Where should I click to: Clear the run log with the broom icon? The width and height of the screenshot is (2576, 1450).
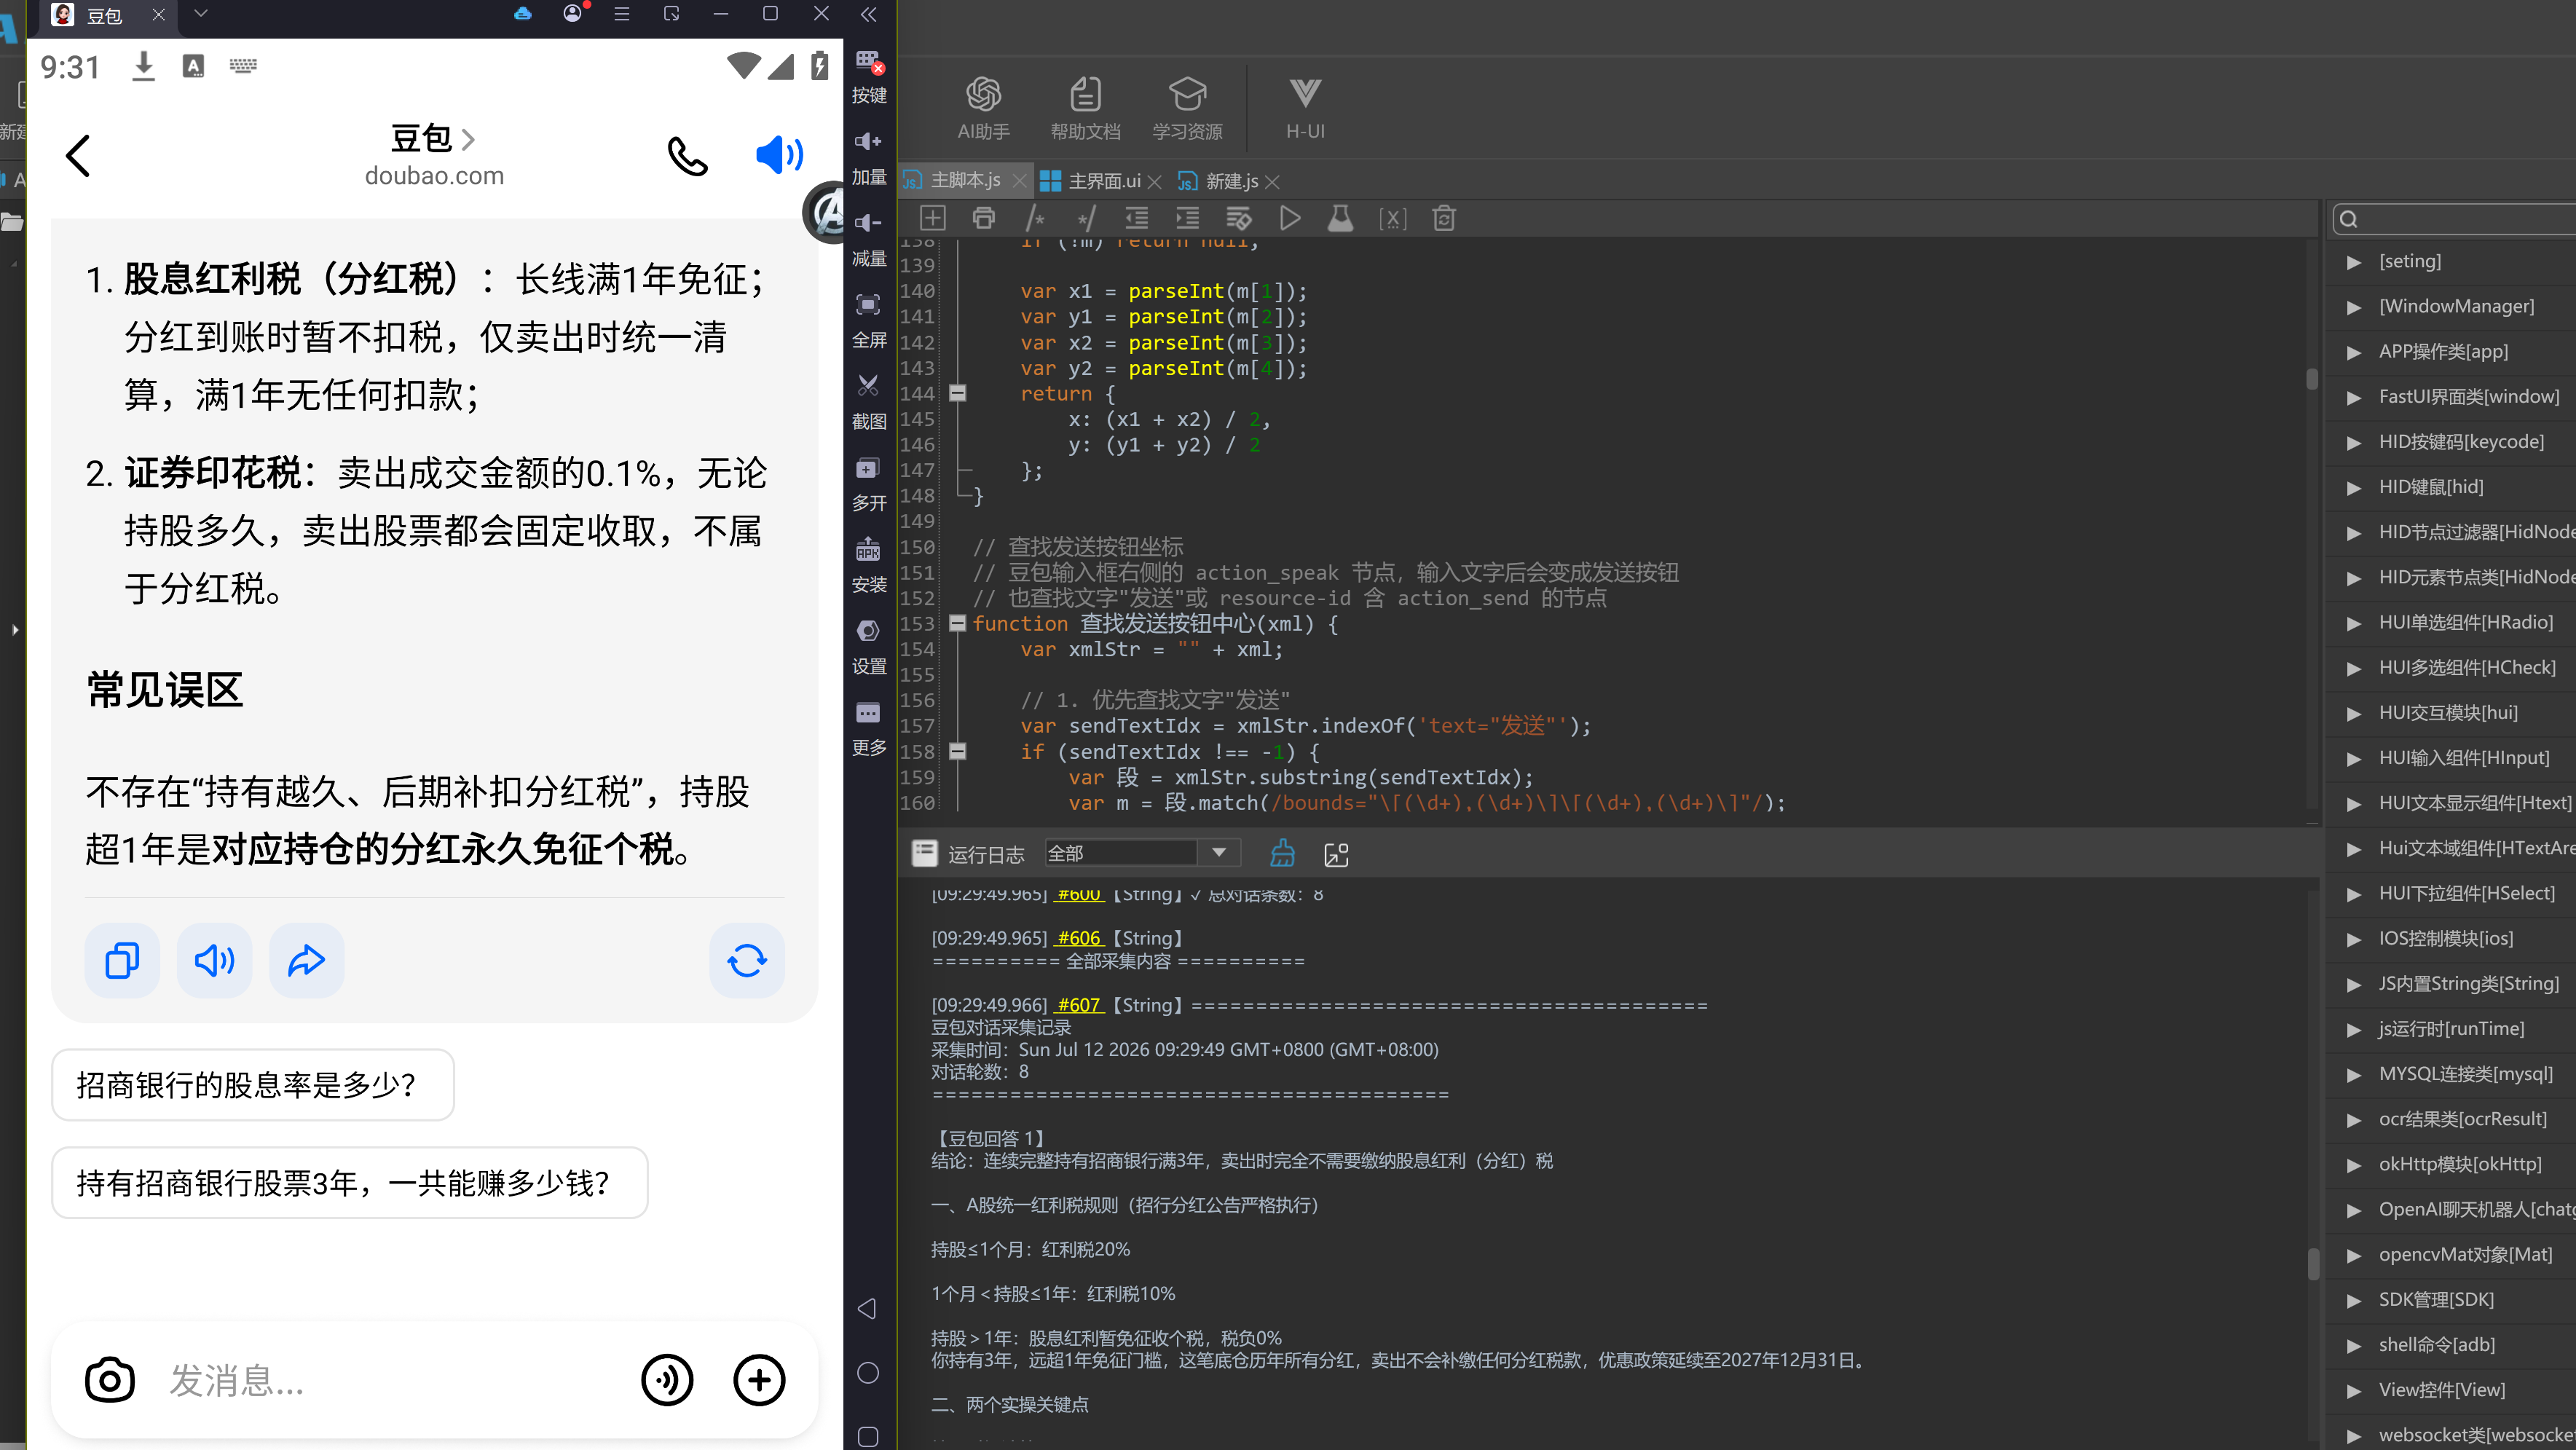1282,853
